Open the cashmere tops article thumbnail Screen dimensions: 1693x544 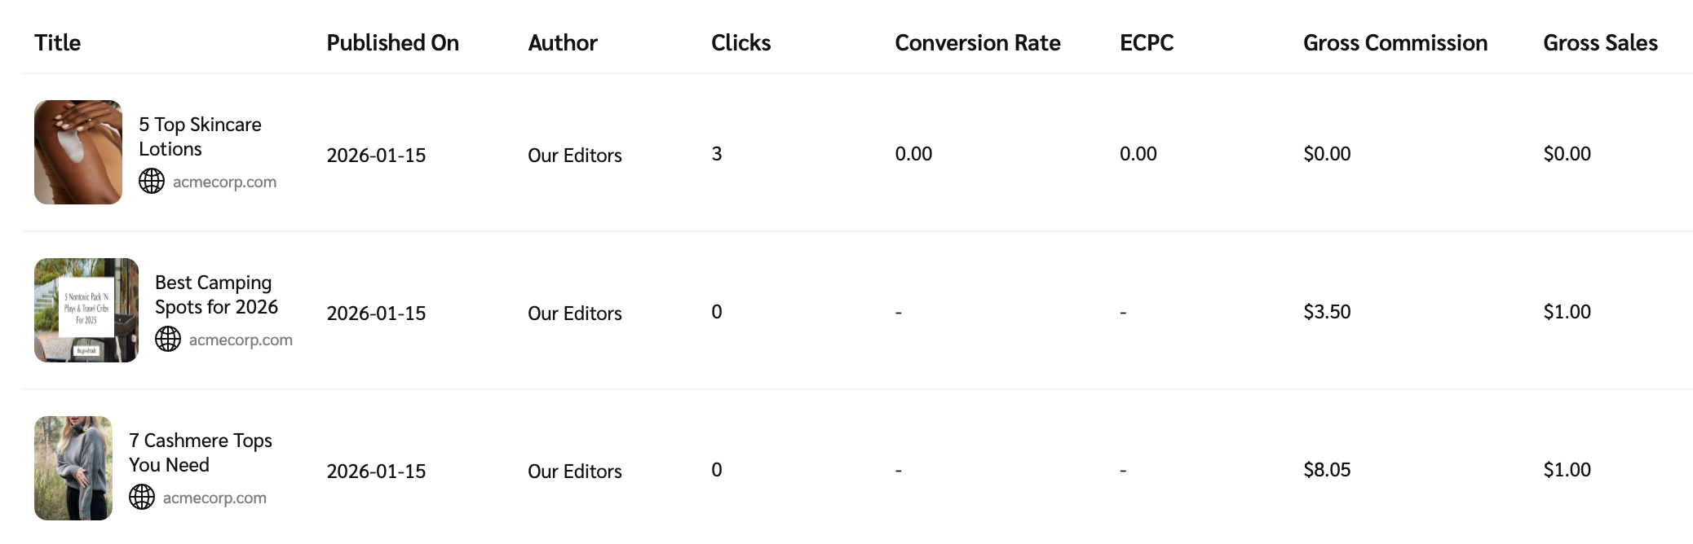tap(73, 468)
